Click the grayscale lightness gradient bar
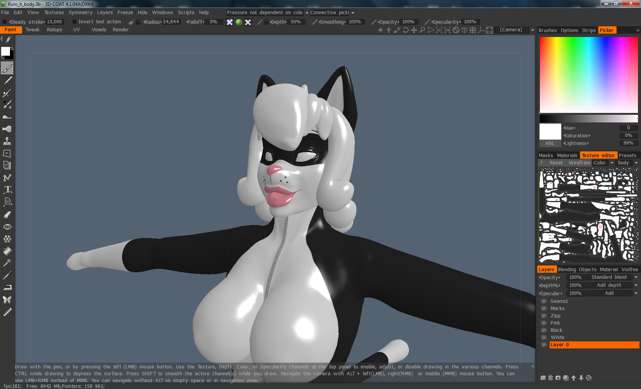The image size is (641, 389). pos(589,118)
